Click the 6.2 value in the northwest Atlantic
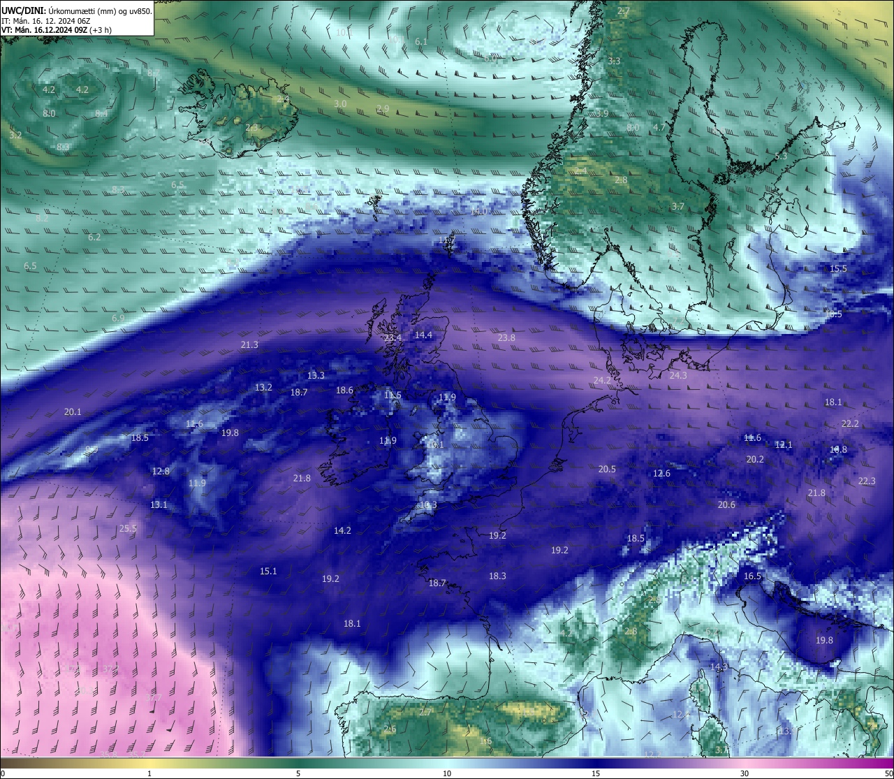 (94, 238)
